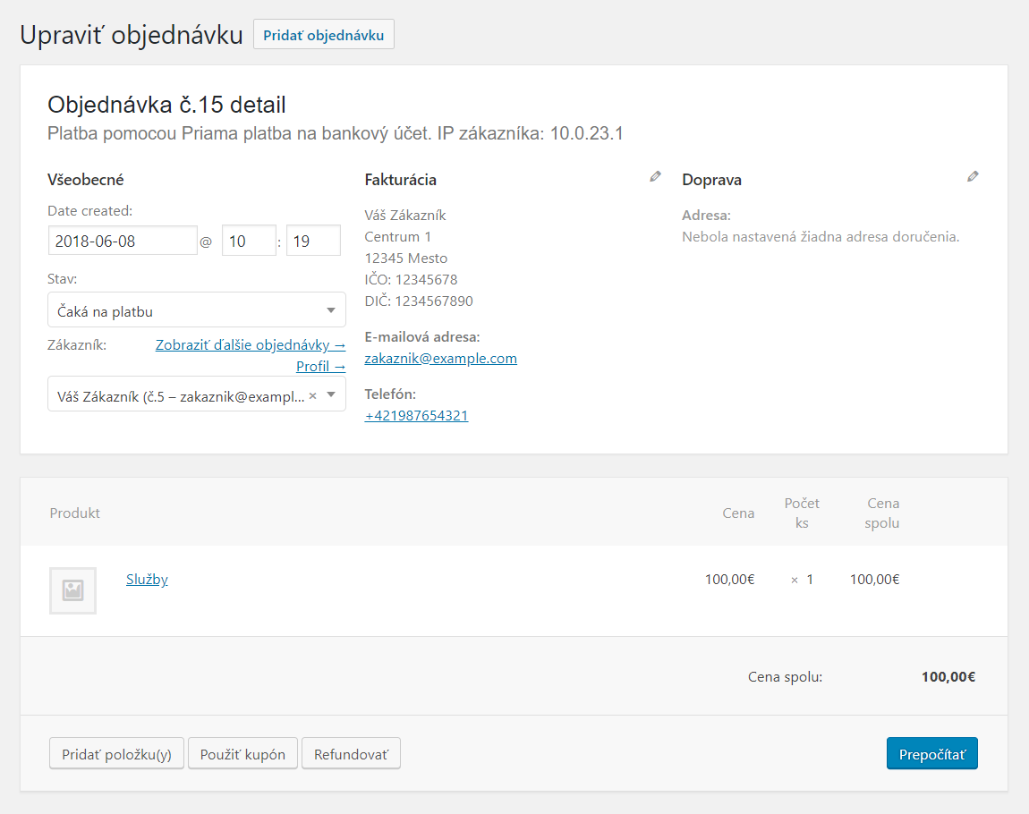Expand the Stav order status dropdown
Image resolution: width=1029 pixels, height=814 pixels.
point(196,310)
